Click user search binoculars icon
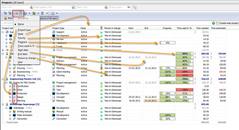The image size is (239, 130). coord(31,7)
